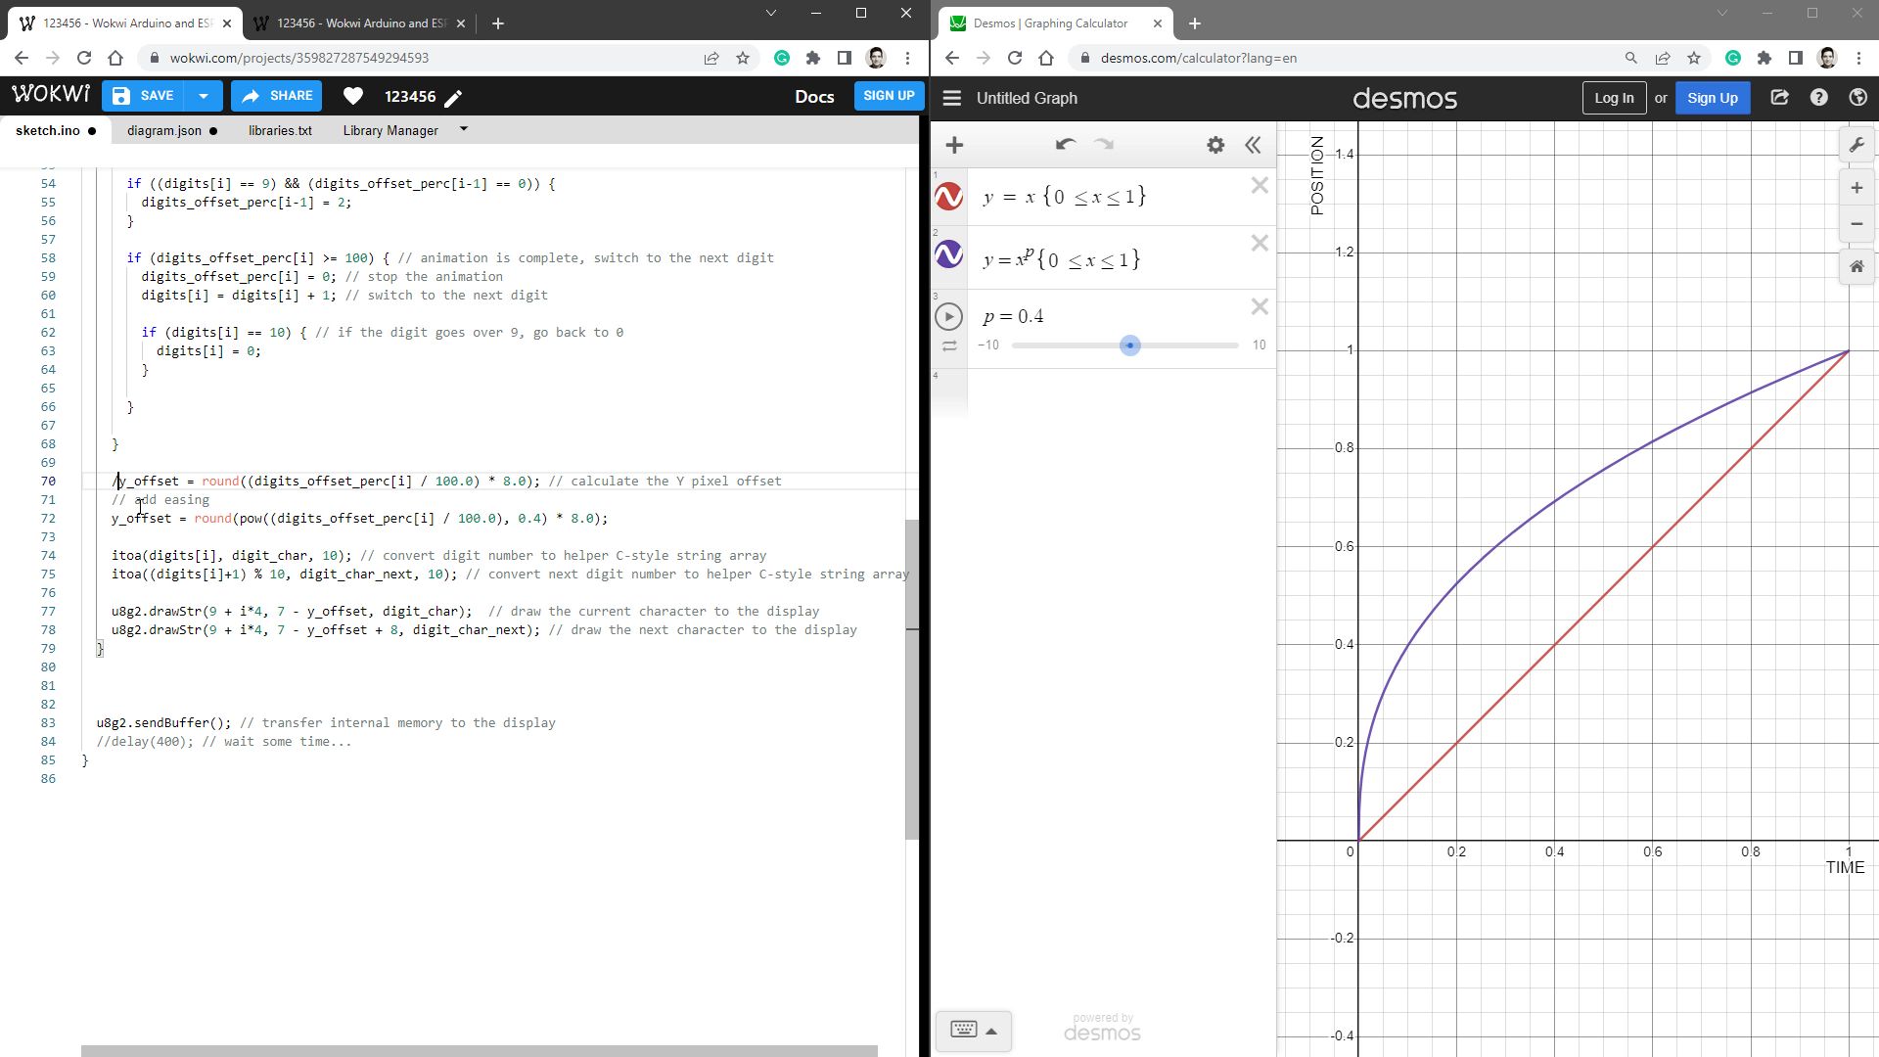This screenshot has height=1057, width=1879.
Task: Click the Wokwi SHARE button
Action: pos(277,96)
